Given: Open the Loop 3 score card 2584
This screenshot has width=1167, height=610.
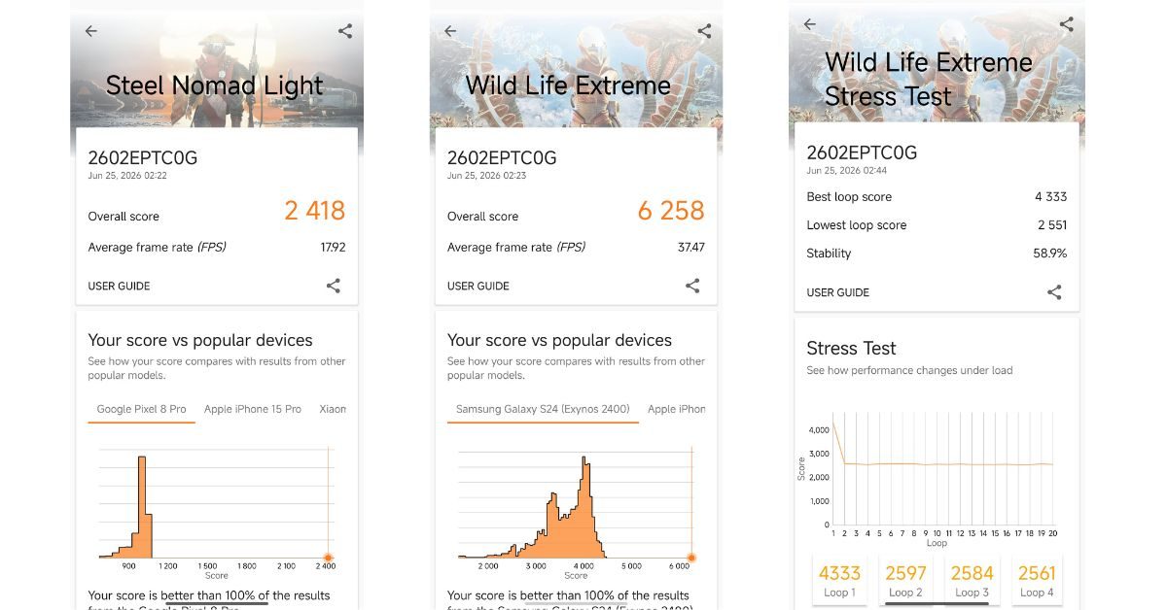Looking at the screenshot, I should (971, 582).
